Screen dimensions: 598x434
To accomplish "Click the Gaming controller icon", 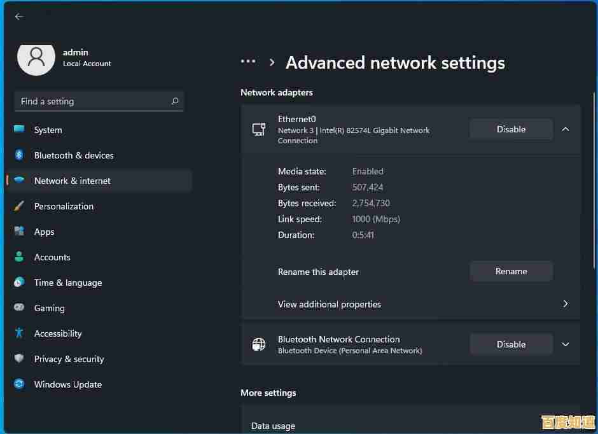I will pos(20,308).
